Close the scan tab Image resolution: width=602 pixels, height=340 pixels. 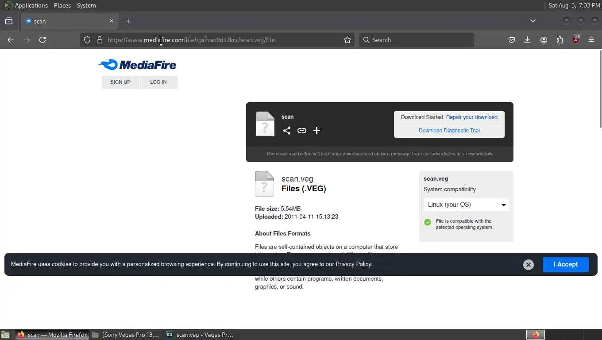tap(112, 21)
